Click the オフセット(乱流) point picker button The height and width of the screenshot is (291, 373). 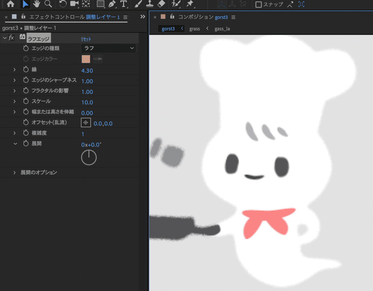86,122
